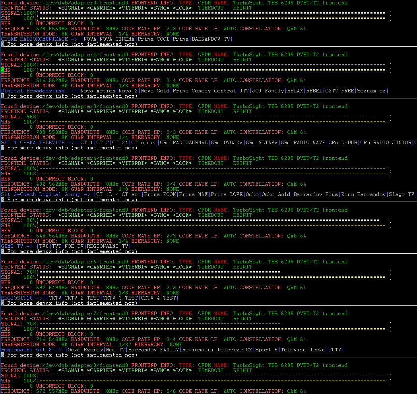Image resolution: width=417 pixels, height=394 pixels.
Task: Click the /dev/dvb/adapter6/frontend0 device path
Action: (85, 262)
